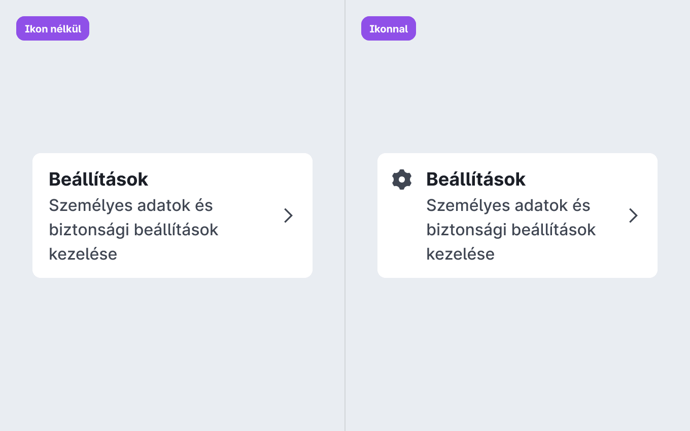This screenshot has height=431, width=690.
Task: Click the word 'kezelése' in the left card
Action: 83,254
